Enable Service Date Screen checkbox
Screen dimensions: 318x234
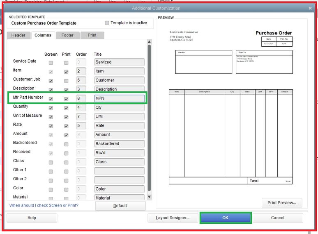tap(51, 63)
